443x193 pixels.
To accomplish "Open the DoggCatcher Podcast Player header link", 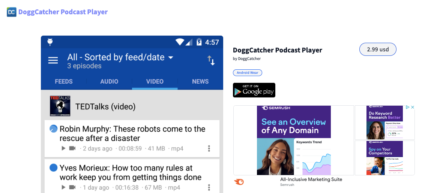I will click(x=63, y=12).
